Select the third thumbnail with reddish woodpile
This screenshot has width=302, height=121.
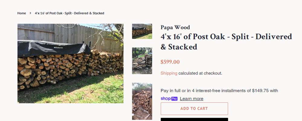[142, 101]
